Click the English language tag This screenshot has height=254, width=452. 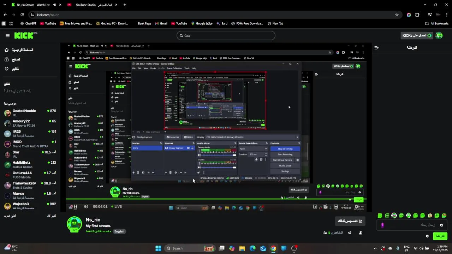119,231
